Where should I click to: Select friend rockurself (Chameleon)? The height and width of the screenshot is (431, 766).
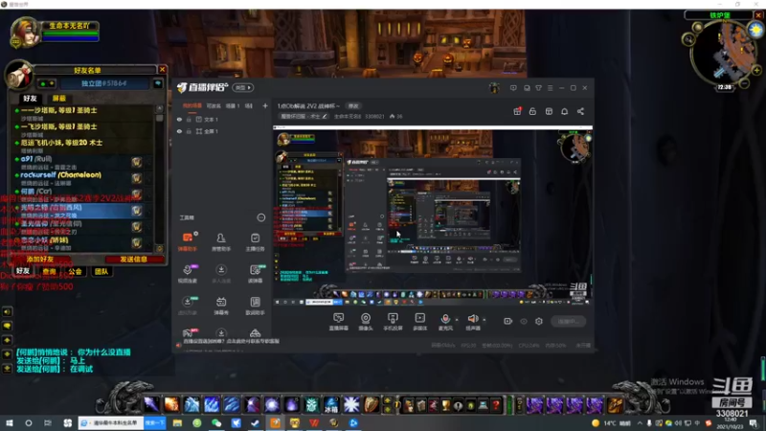pos(79,178)
